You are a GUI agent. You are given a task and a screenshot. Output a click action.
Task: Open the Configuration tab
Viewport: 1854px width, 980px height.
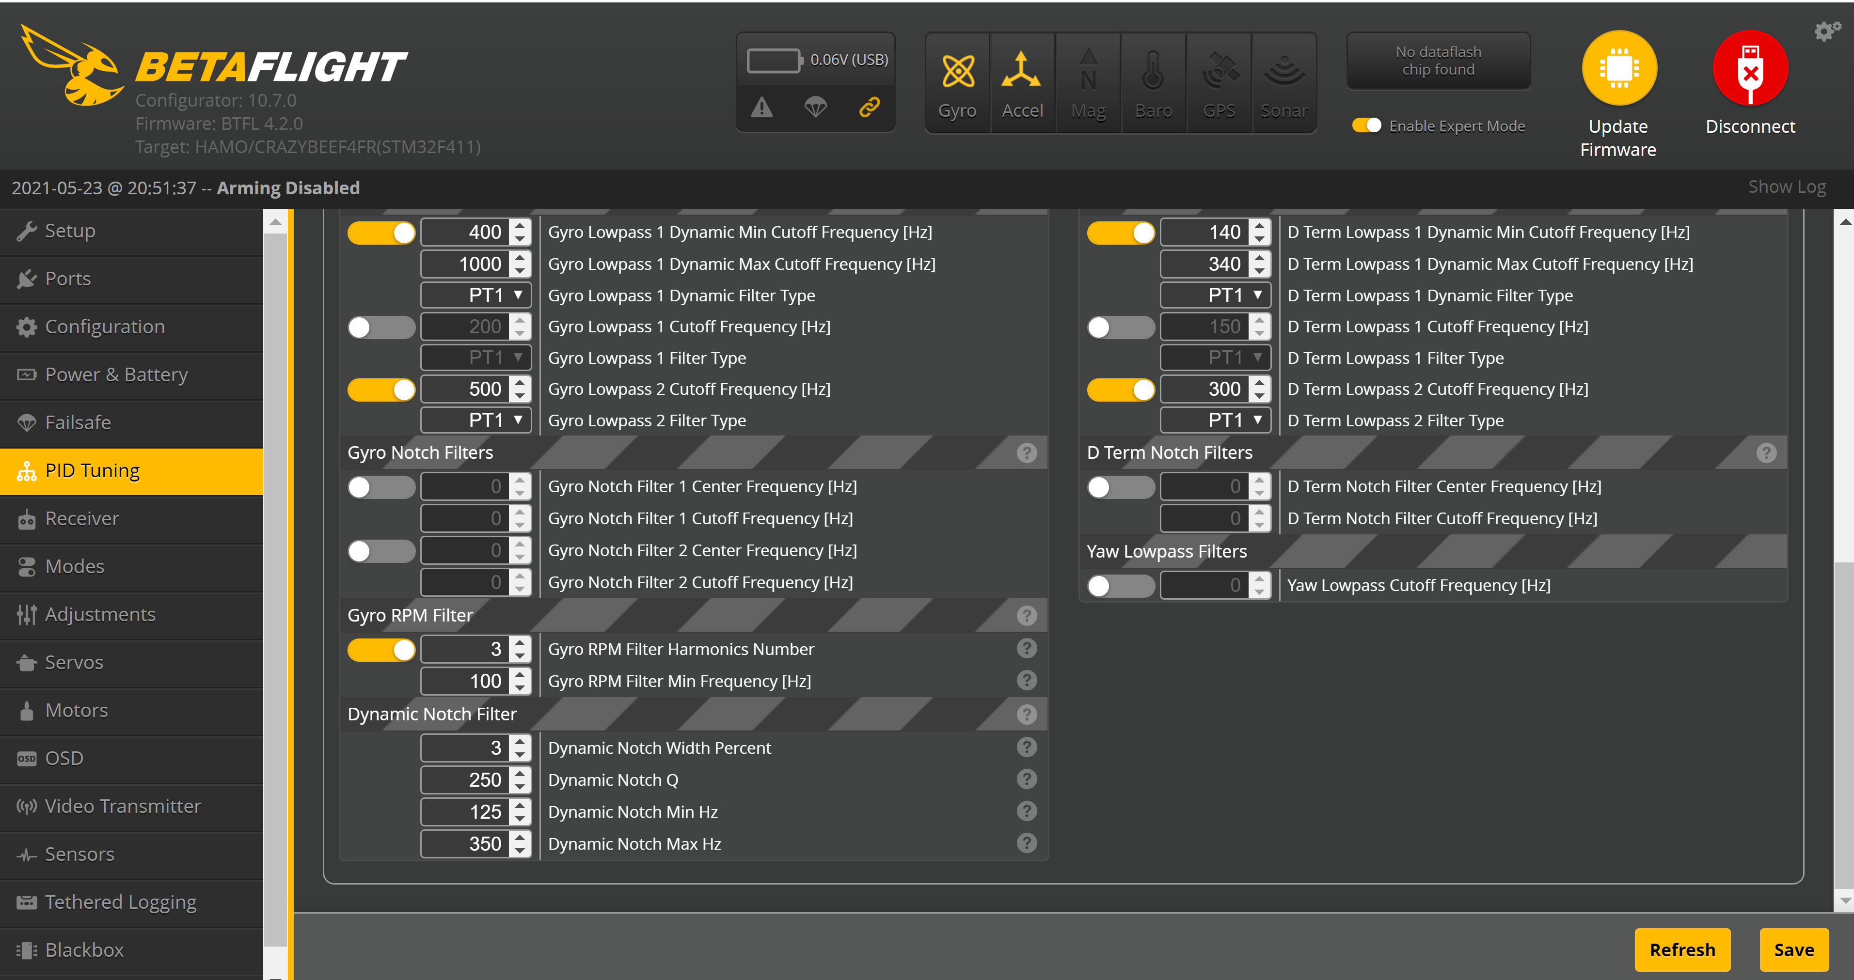[132, 327]
